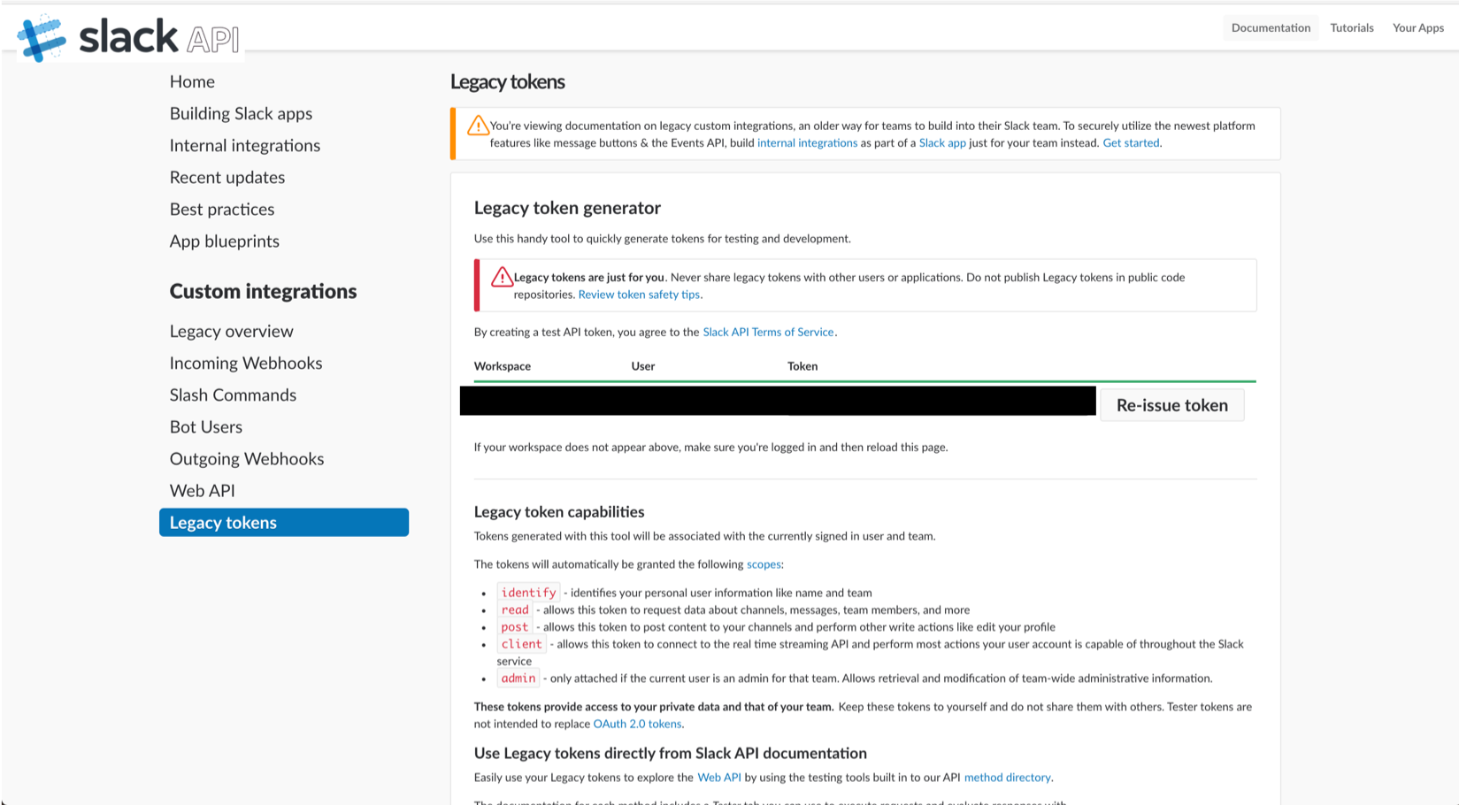Open Legacy overview
Viewport: 1459px width, 805px height.
[x=232, y=331]
